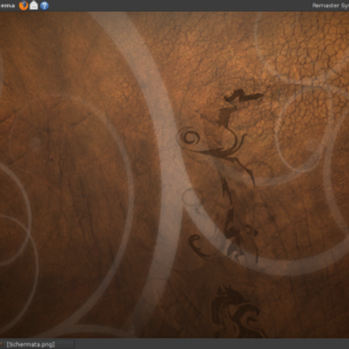Open the partially visible System menu
The height and width of the screenshot is (349, 349).
8,5
